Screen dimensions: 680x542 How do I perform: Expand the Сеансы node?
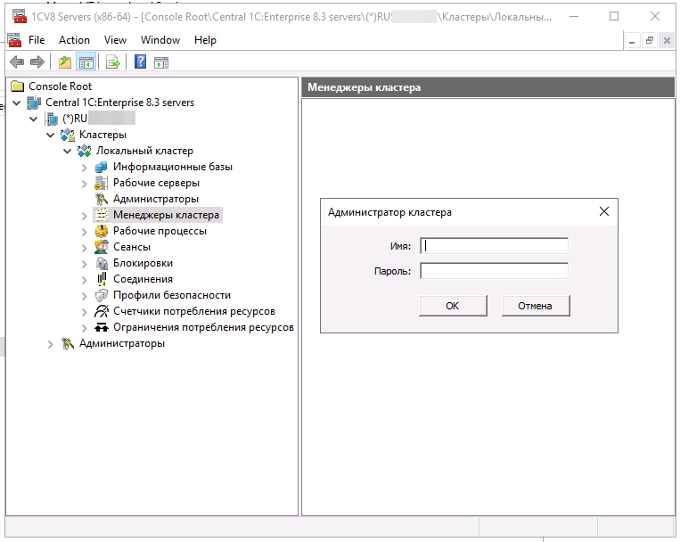(x=85, y=247)
